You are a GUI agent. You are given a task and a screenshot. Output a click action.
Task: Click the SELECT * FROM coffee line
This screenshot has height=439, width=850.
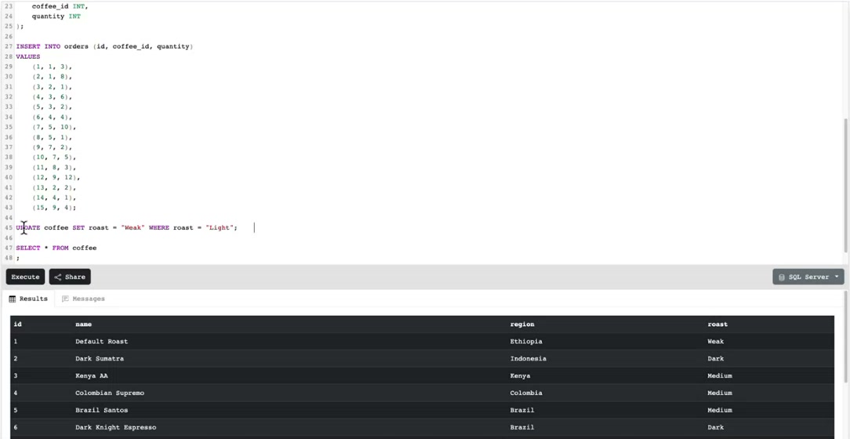56,248
